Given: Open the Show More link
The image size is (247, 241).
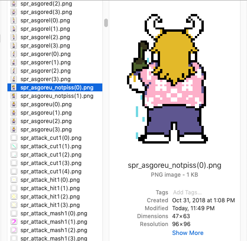Looking at the screenshot, I should 187,233.
